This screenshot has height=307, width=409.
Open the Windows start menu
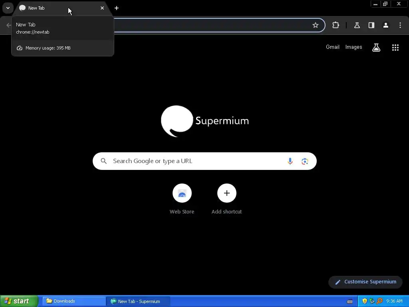pos(19,301)
